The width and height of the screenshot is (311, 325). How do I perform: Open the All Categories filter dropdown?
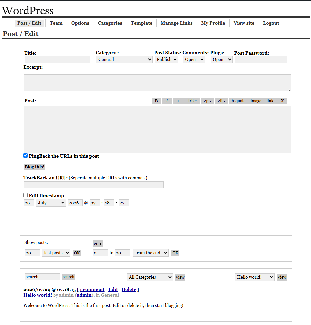click(150, 277)
